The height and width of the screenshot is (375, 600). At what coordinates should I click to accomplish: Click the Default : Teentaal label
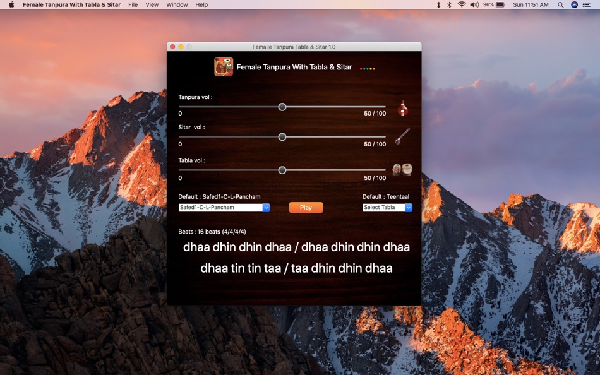[x=386, y=197]
